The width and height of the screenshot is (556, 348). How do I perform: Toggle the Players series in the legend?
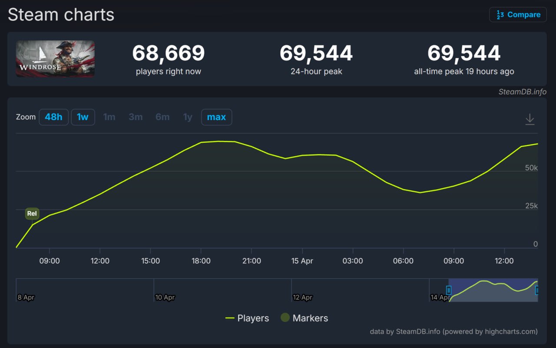coord(247,318)
